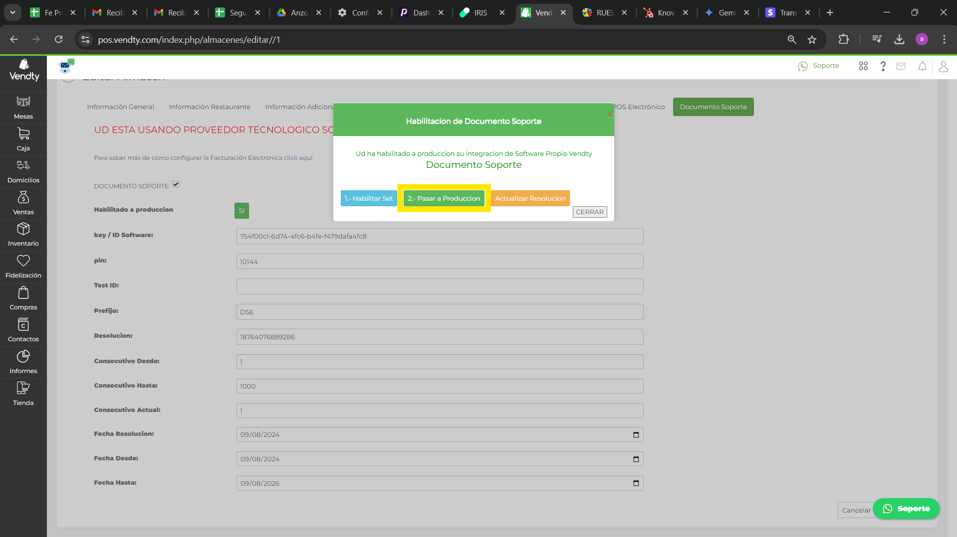
Task: Open the Fecha Hasta calendar picker
Action: [x=636, y=483]
